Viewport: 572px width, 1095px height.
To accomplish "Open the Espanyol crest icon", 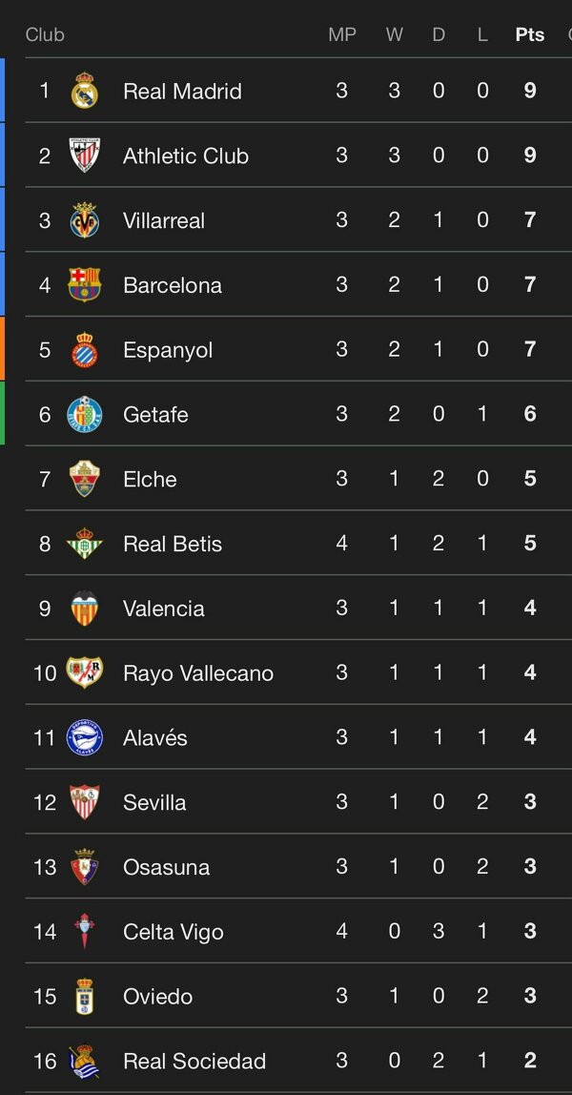I will tap(85, 350).
